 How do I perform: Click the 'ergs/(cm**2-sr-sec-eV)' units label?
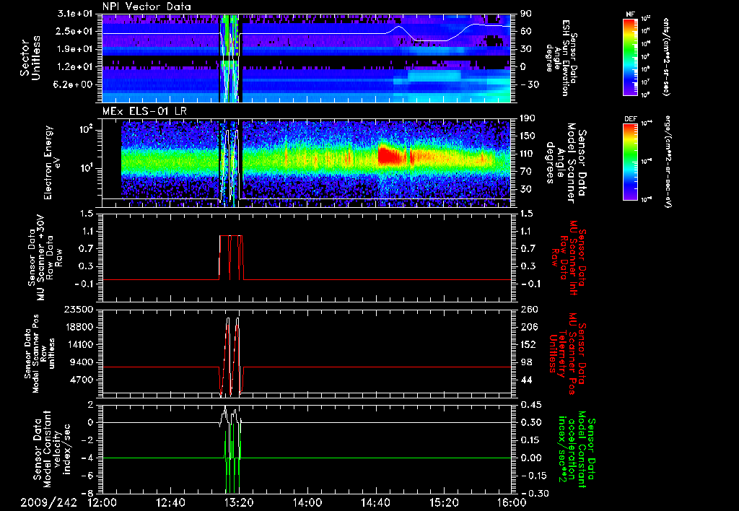click(668, 162)
